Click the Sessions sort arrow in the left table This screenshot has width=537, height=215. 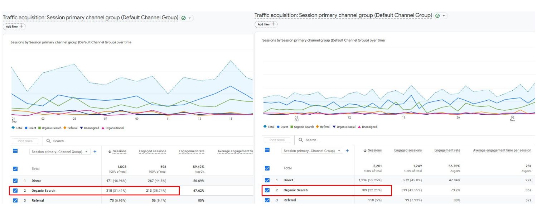[x=110, y=152]
